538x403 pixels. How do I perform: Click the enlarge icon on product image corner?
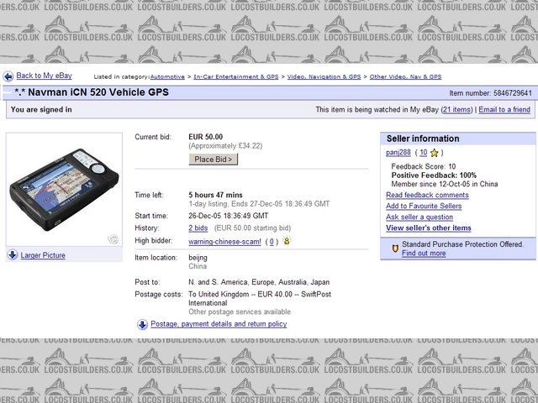point(113,238)
